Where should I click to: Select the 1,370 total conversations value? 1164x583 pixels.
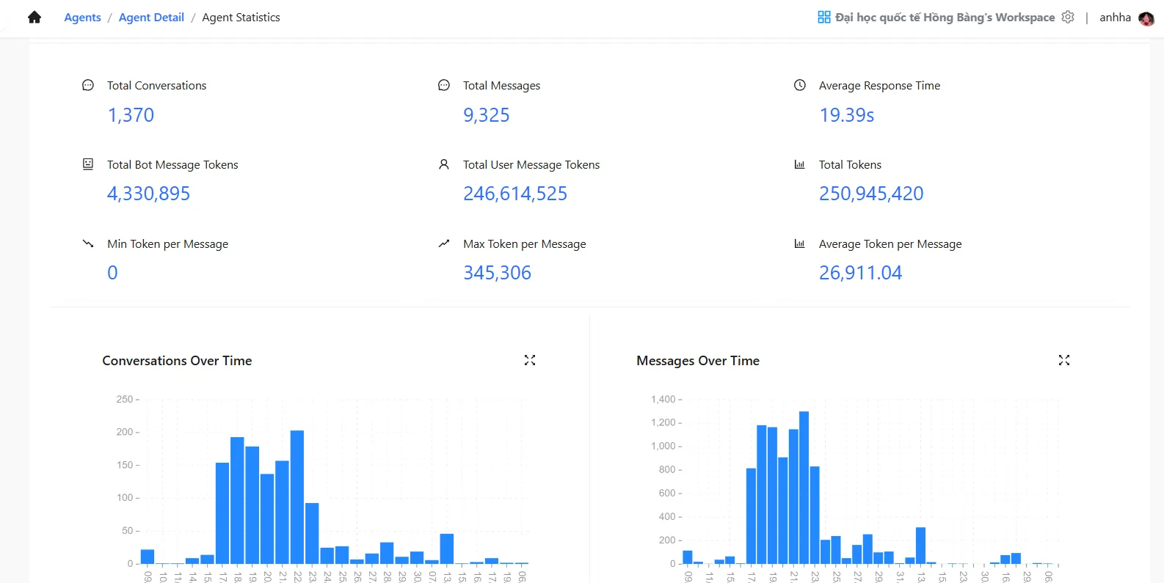[131, 115]
